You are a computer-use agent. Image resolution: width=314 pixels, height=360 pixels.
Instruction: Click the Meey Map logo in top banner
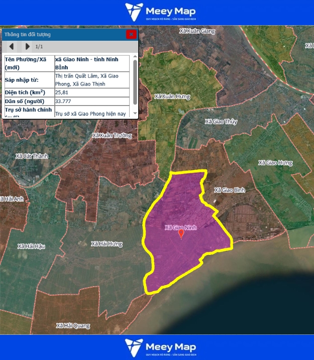click(x=160, y=12)
